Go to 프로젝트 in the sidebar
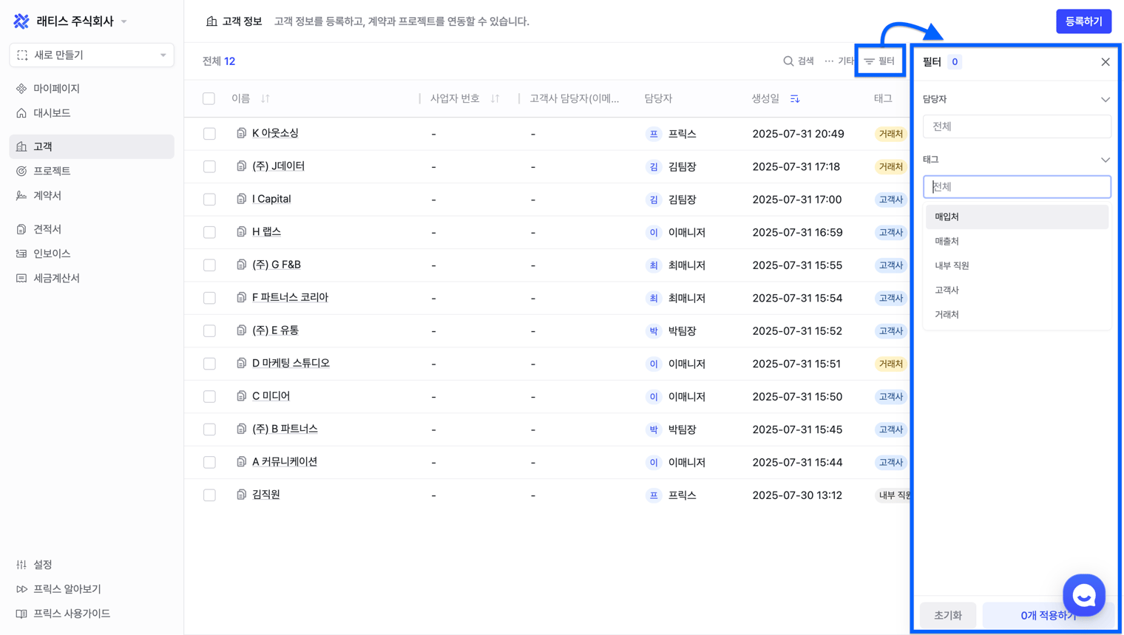Viewport: 1124px width, 635px height. coord(52,171)
